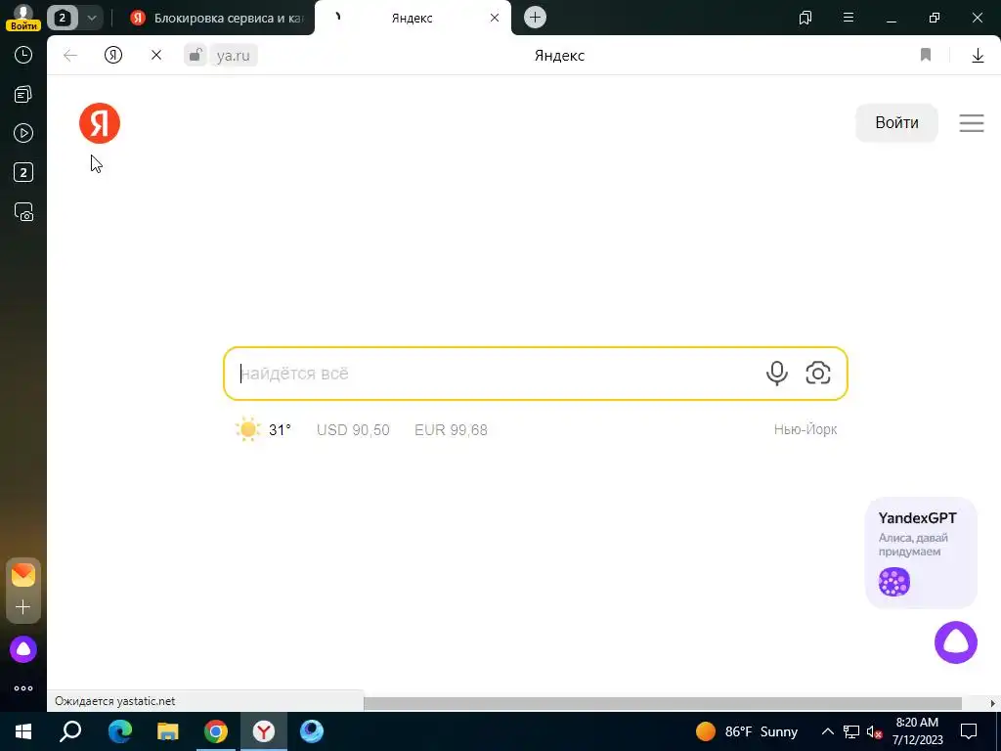The width and height of the screenshot is (1001, 751).
Task: Go back with the back arrow
Action: tap(70, 56)
